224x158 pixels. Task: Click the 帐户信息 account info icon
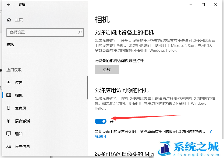9,147
